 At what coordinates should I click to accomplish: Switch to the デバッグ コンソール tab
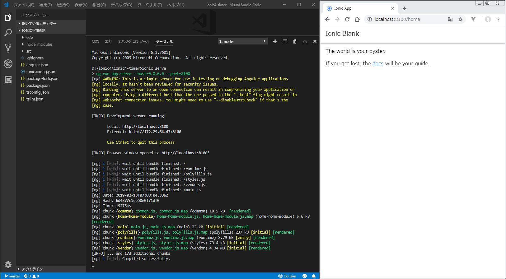pos(134,41)
